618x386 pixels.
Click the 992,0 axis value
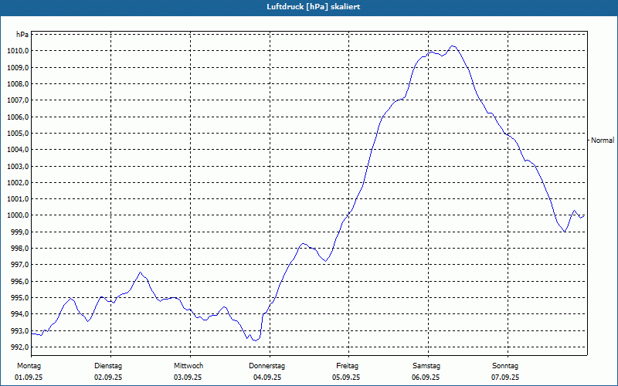pyautogui.click(x=19, y=347)
